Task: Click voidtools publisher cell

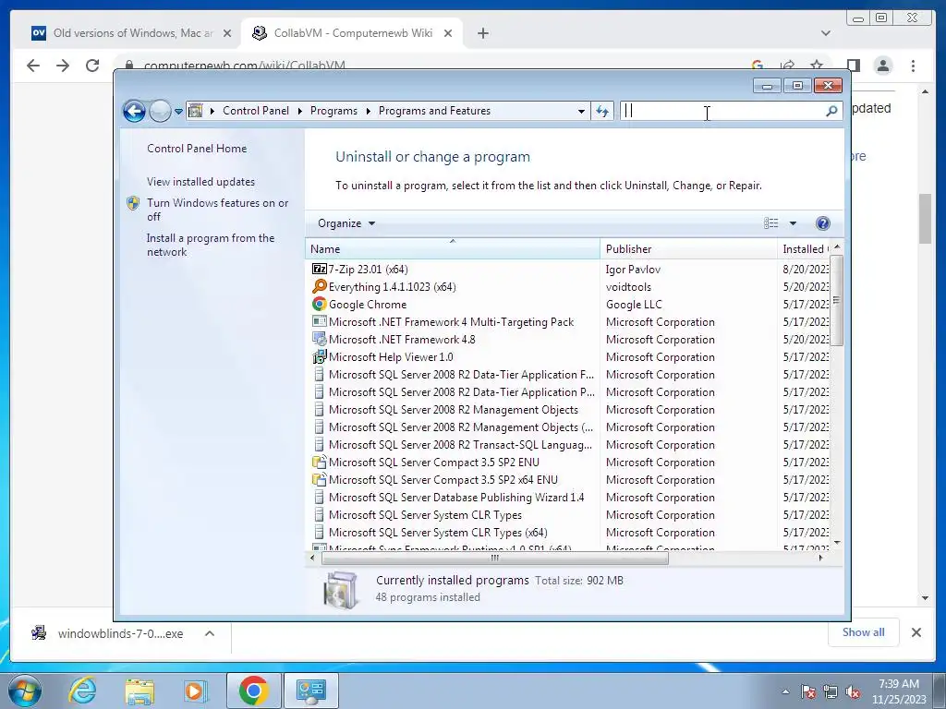Action: click(628, 286)
